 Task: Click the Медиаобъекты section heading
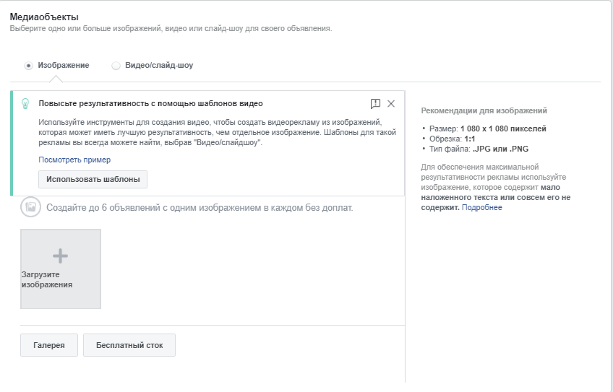(x=44, y=16)
